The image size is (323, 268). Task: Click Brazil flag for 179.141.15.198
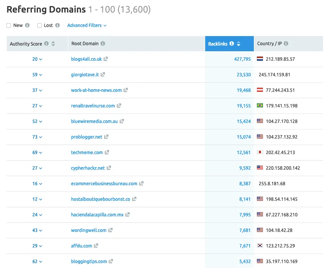click(x=260, y=106)
